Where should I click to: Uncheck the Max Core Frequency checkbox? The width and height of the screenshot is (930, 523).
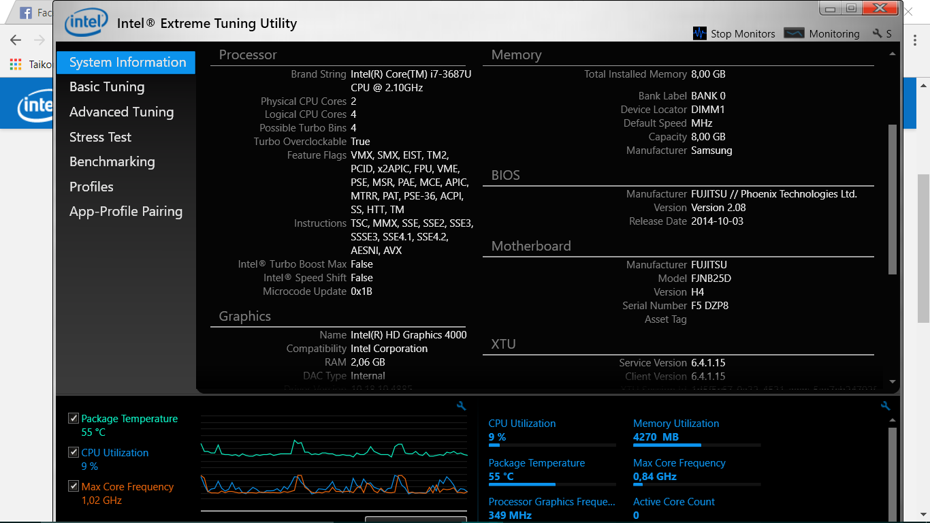74,486
